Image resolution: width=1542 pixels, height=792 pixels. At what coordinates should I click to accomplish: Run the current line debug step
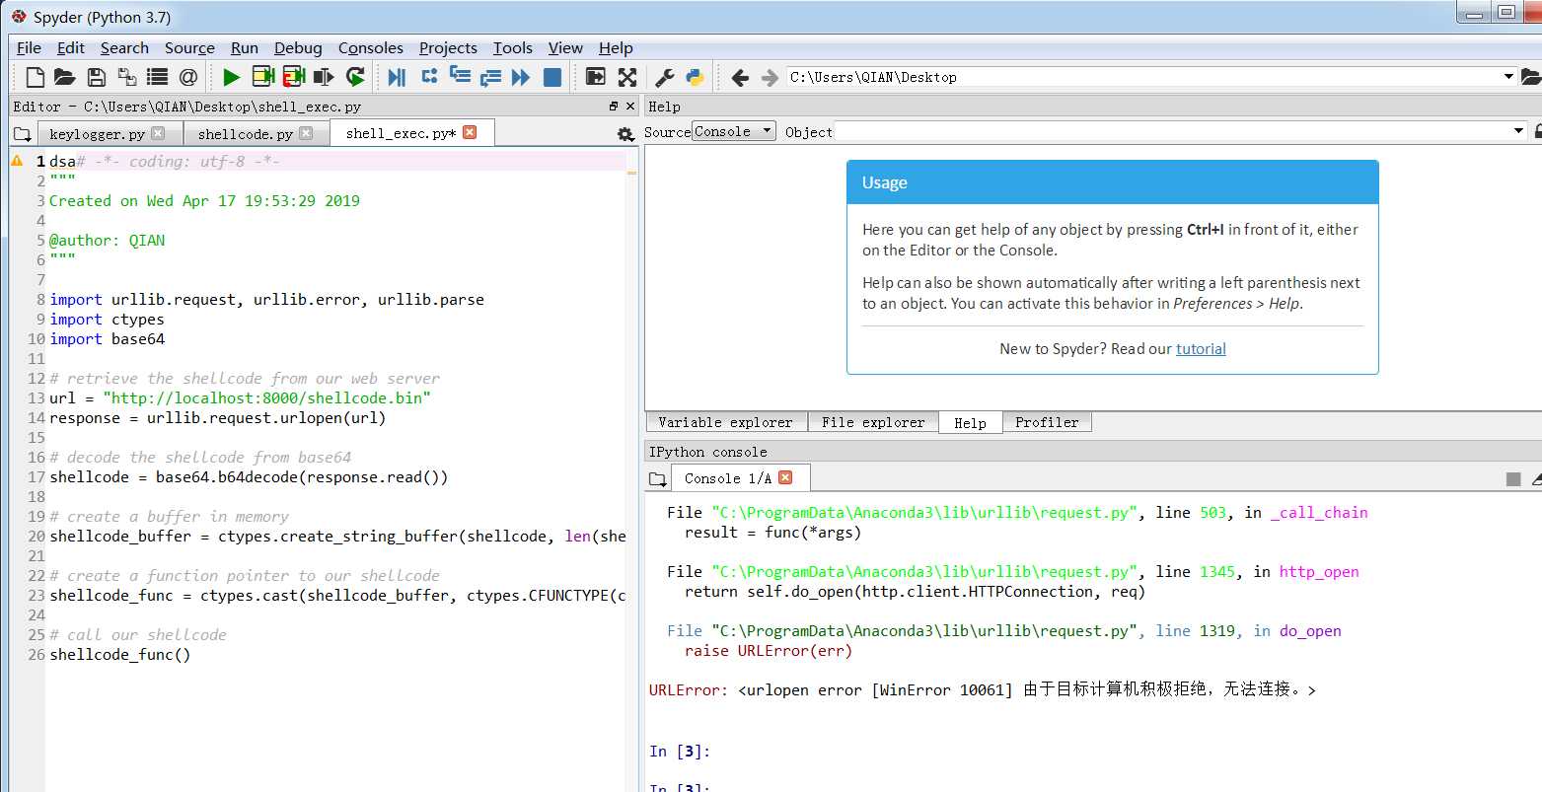click(x=429, y=76)
